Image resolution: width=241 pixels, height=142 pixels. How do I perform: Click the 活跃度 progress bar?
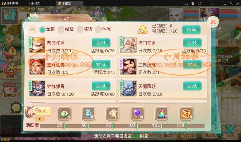122,126
